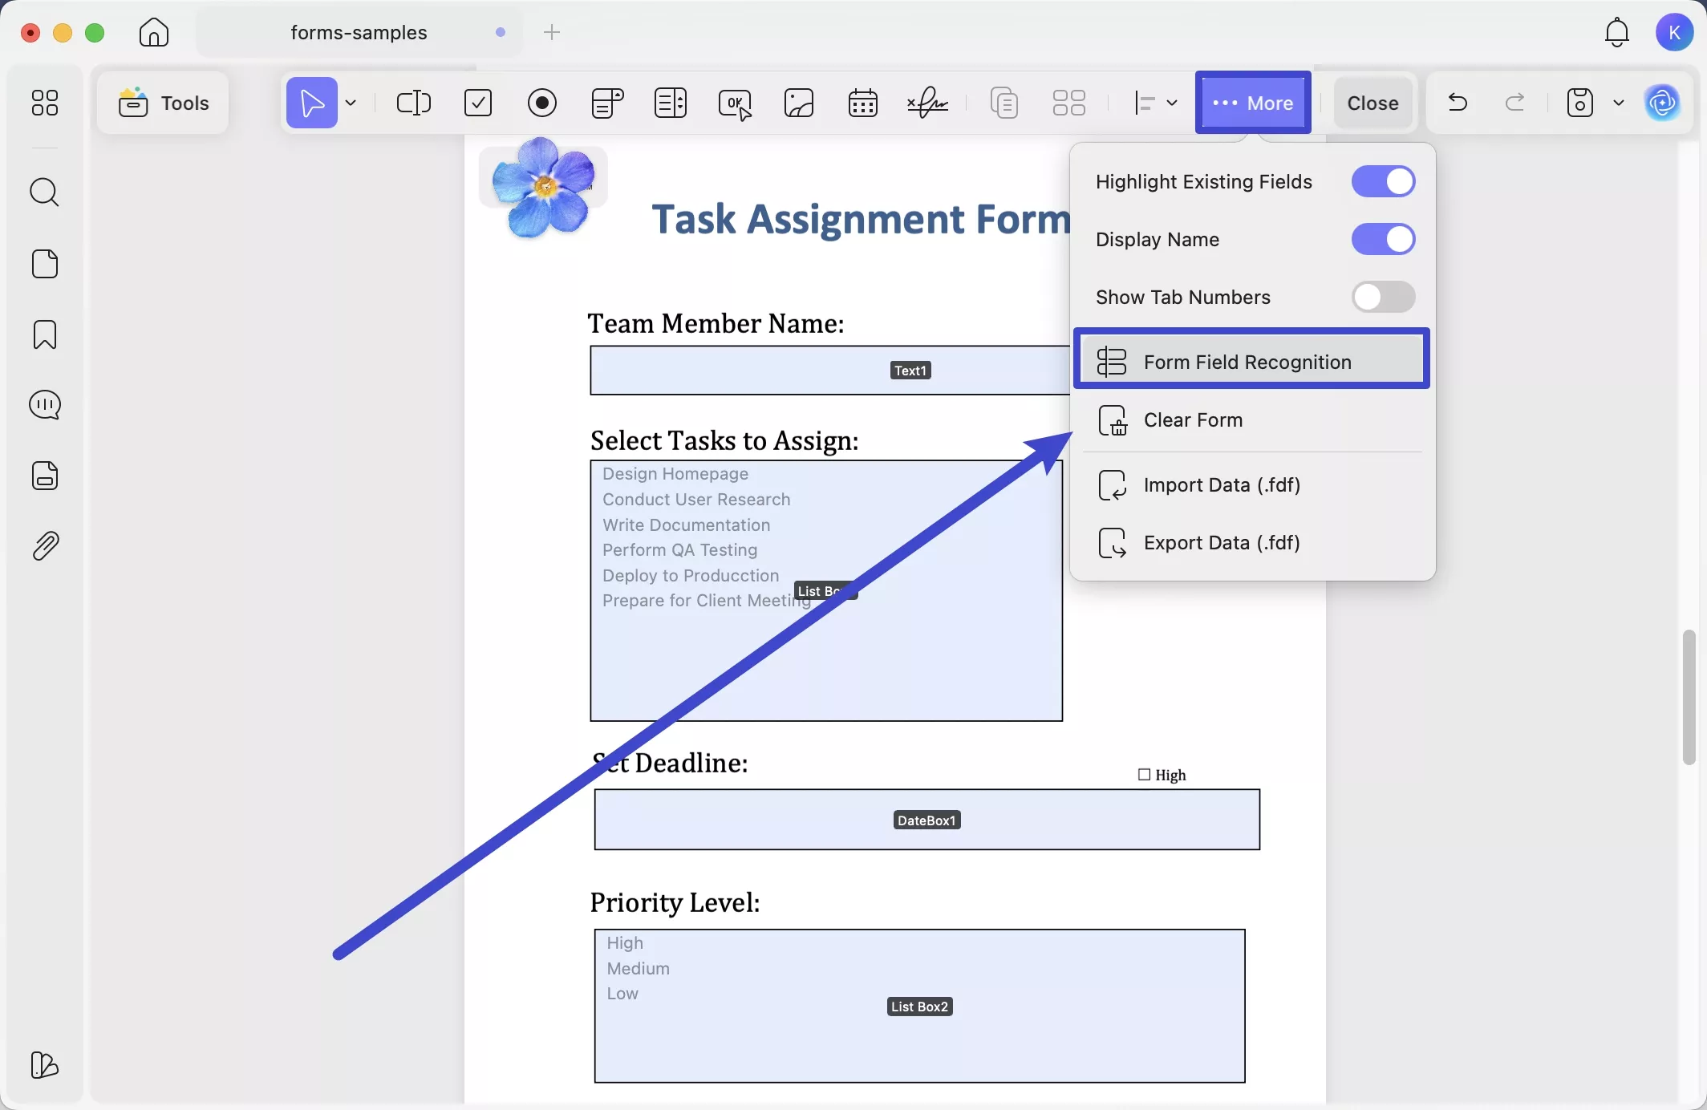Disable the Display Name switch
The image size is (1707, 1110).
(x=1383, y=239)
